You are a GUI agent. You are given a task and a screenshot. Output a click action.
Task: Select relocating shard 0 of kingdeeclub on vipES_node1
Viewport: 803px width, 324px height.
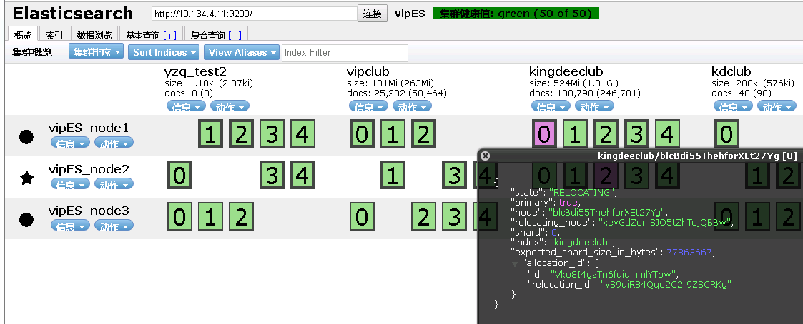[544, 134]
